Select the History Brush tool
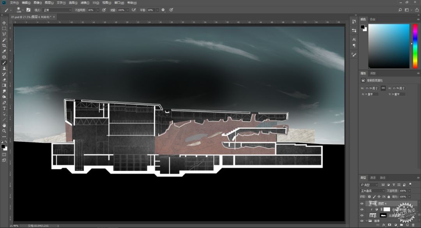 [4, 74]
